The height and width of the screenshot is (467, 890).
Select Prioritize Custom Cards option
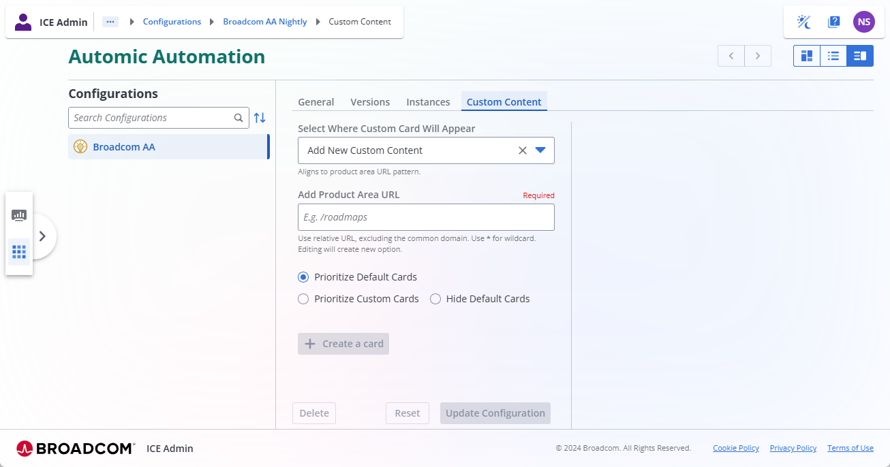358,299
